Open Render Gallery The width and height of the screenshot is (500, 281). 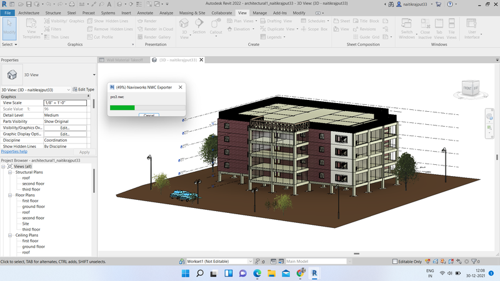[x=154, y=37]
